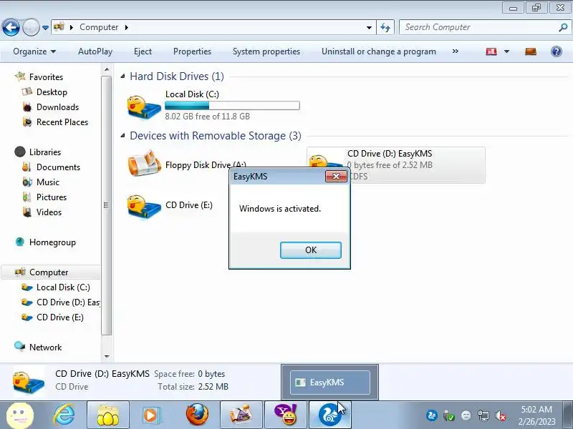573x429 pixels.
Task: Change your view icon
Action: 491,51
